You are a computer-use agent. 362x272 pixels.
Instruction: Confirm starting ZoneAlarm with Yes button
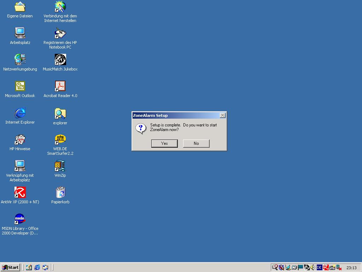click(x=164, y=143)
